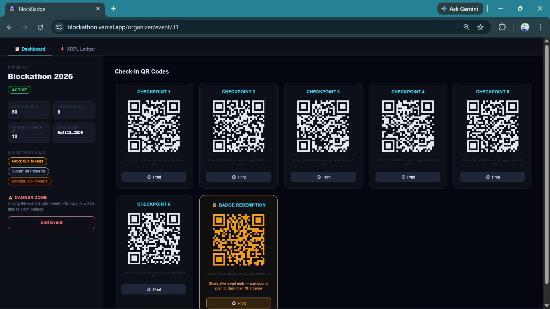Image resolution: width=550 pixels, height=309 pixels.
Task: Click the back navigation arrow
Action: point(9,27)
